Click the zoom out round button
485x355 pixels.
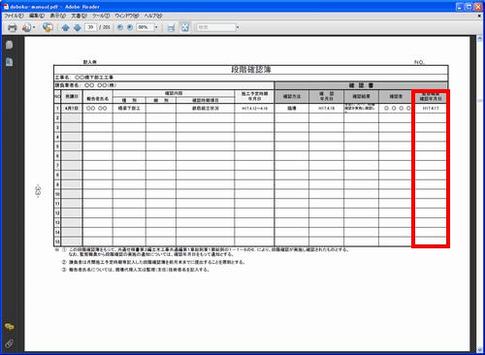[x=120, y=27]
